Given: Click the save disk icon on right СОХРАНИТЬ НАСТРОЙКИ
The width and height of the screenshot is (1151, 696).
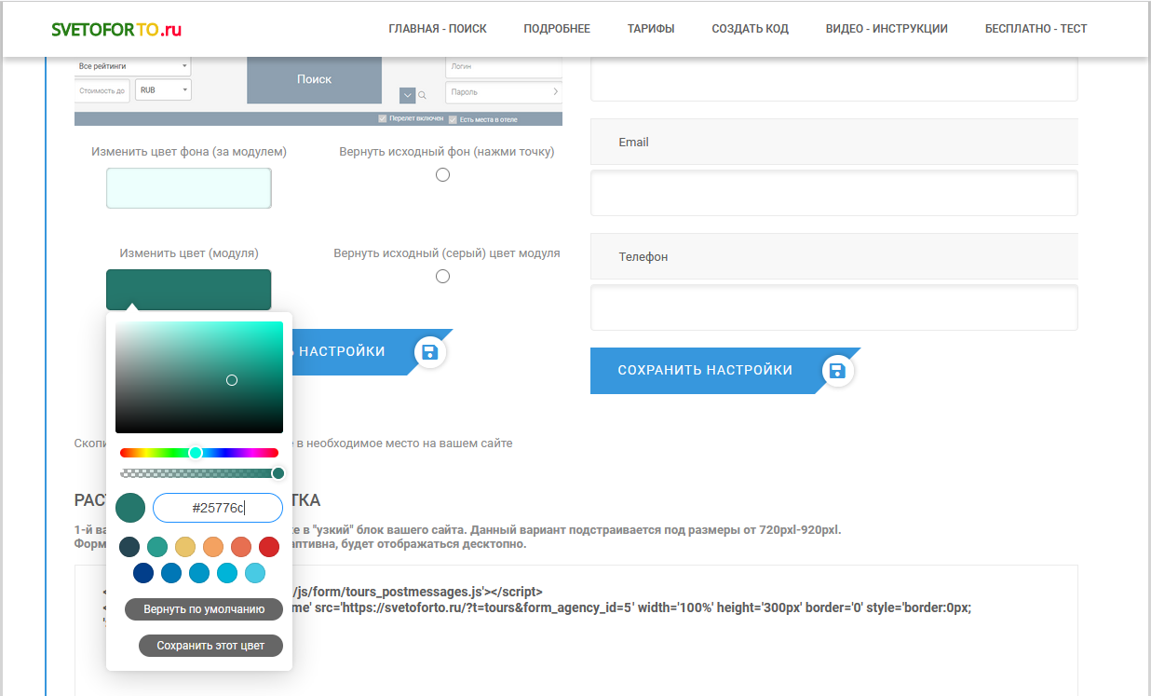Looking at the screenshot, I should point(837,371).
